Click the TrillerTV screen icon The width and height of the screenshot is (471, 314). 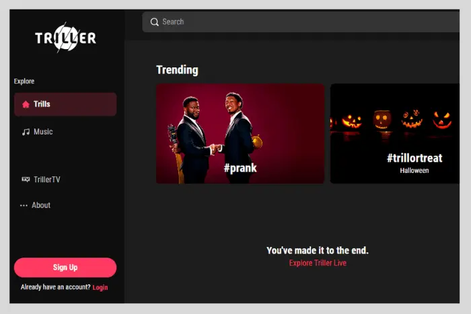click(26, 180)
